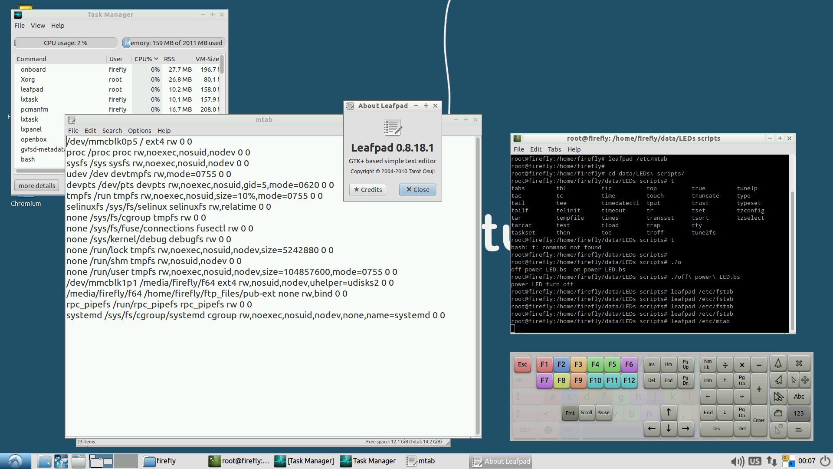The width and height of the screenshot is (833, 469).
Task: Select the Xorg process row
Action: [x=117, y=79]
